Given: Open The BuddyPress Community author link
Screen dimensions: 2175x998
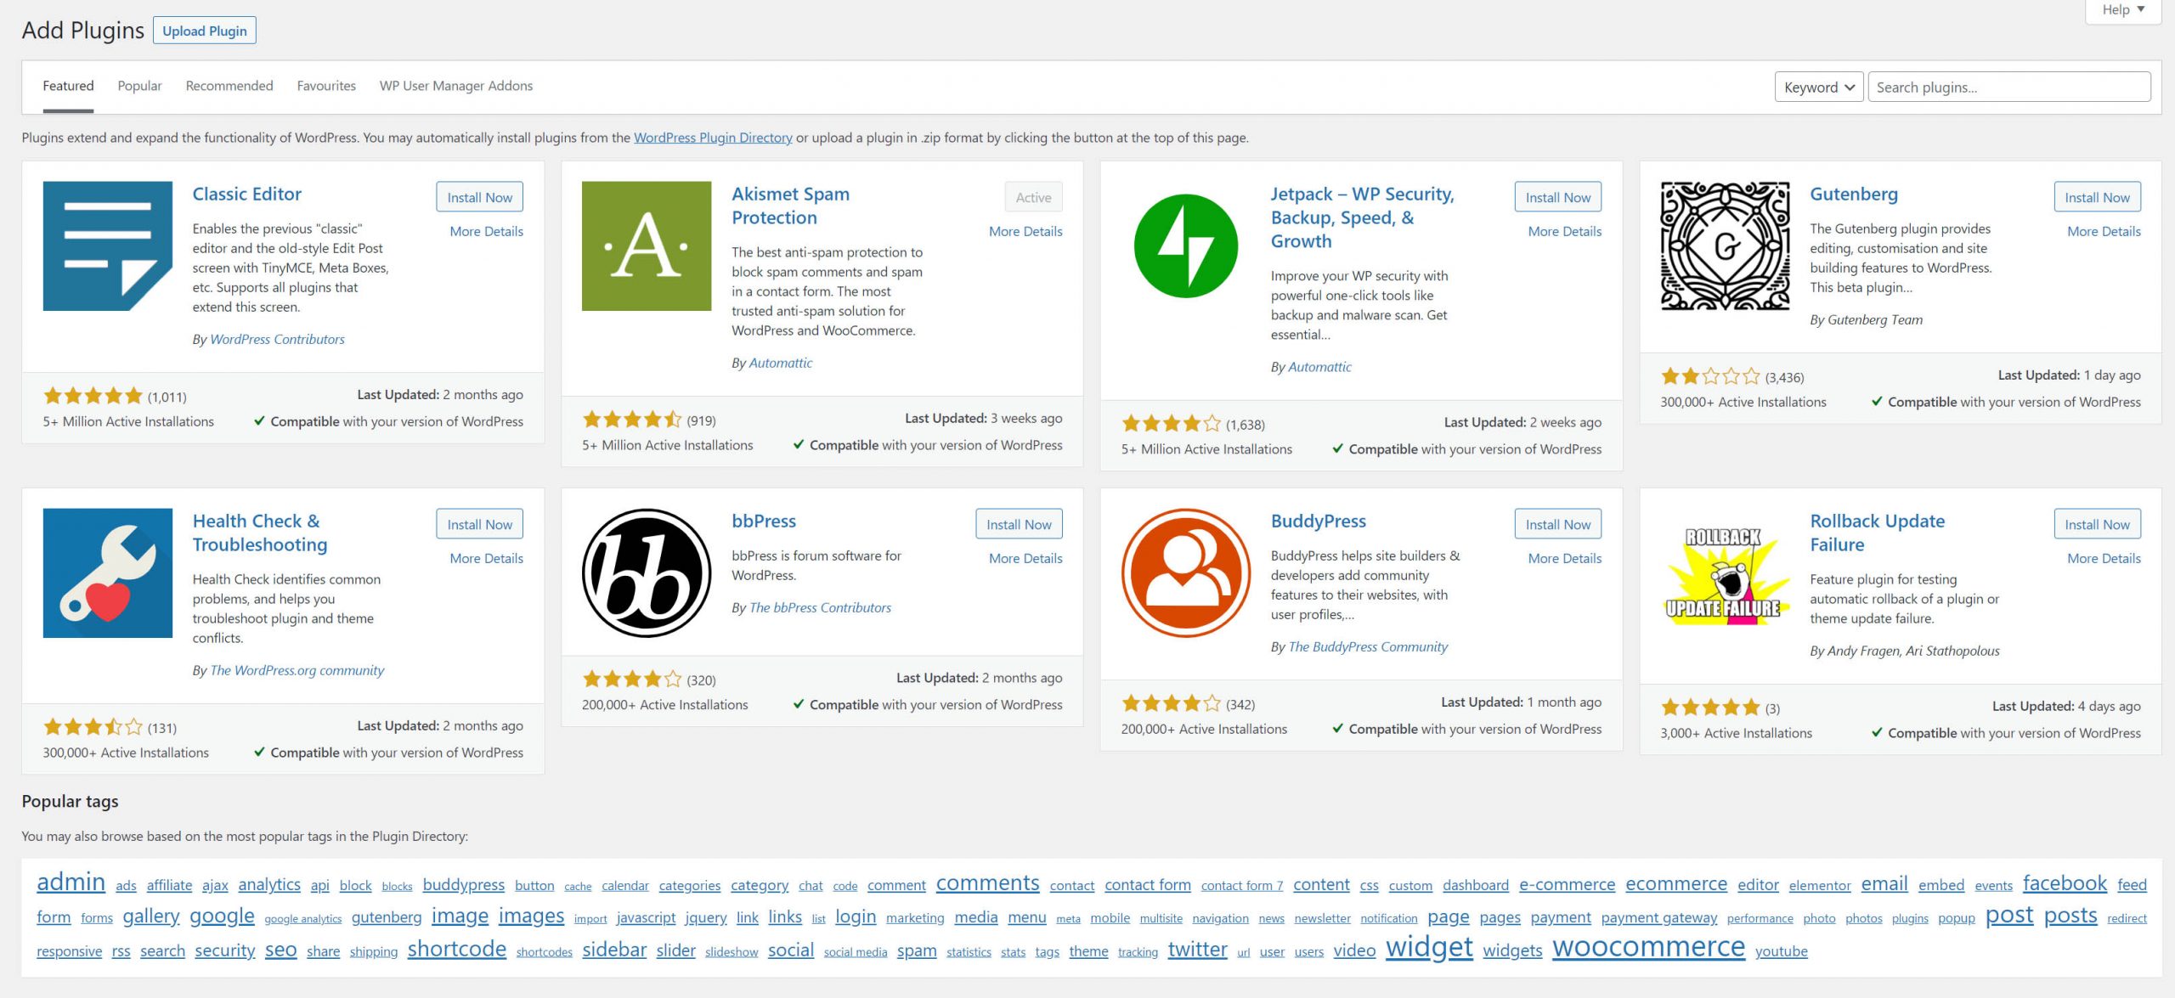Looking at the screenshot, I should click(x=1368, y=646).
